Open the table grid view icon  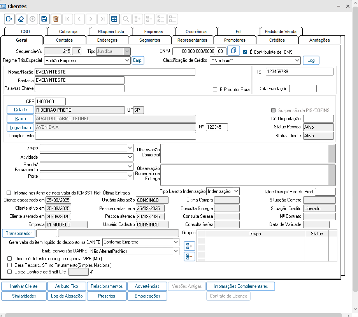click(x=114, y=19)
